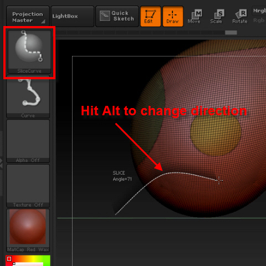Screen dimensions: 266x266
Task: Activate the Scale transform icon
Action: pyautogui.click(x=217, y=17)
